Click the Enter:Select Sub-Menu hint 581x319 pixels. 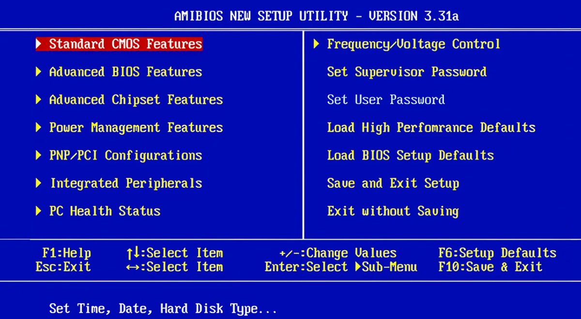[x=341, y=267]
